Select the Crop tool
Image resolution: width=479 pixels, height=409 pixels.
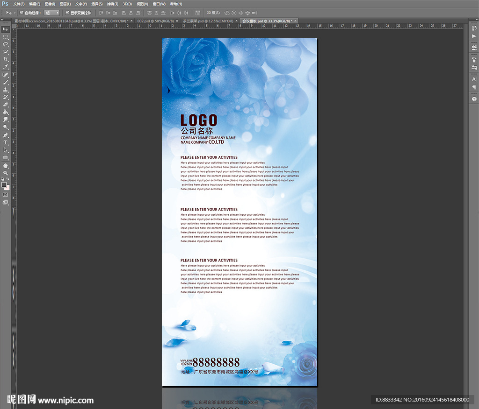(x=6, y=59)
